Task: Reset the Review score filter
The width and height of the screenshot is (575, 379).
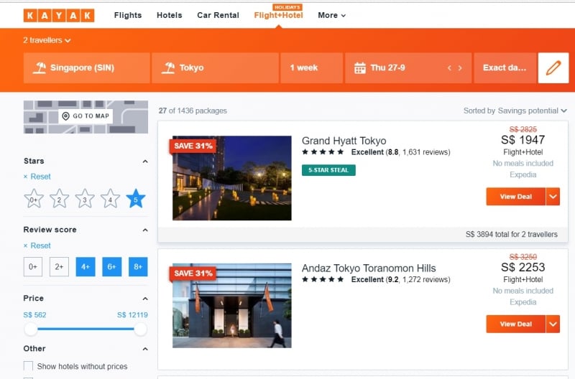Action: (37, 245)
